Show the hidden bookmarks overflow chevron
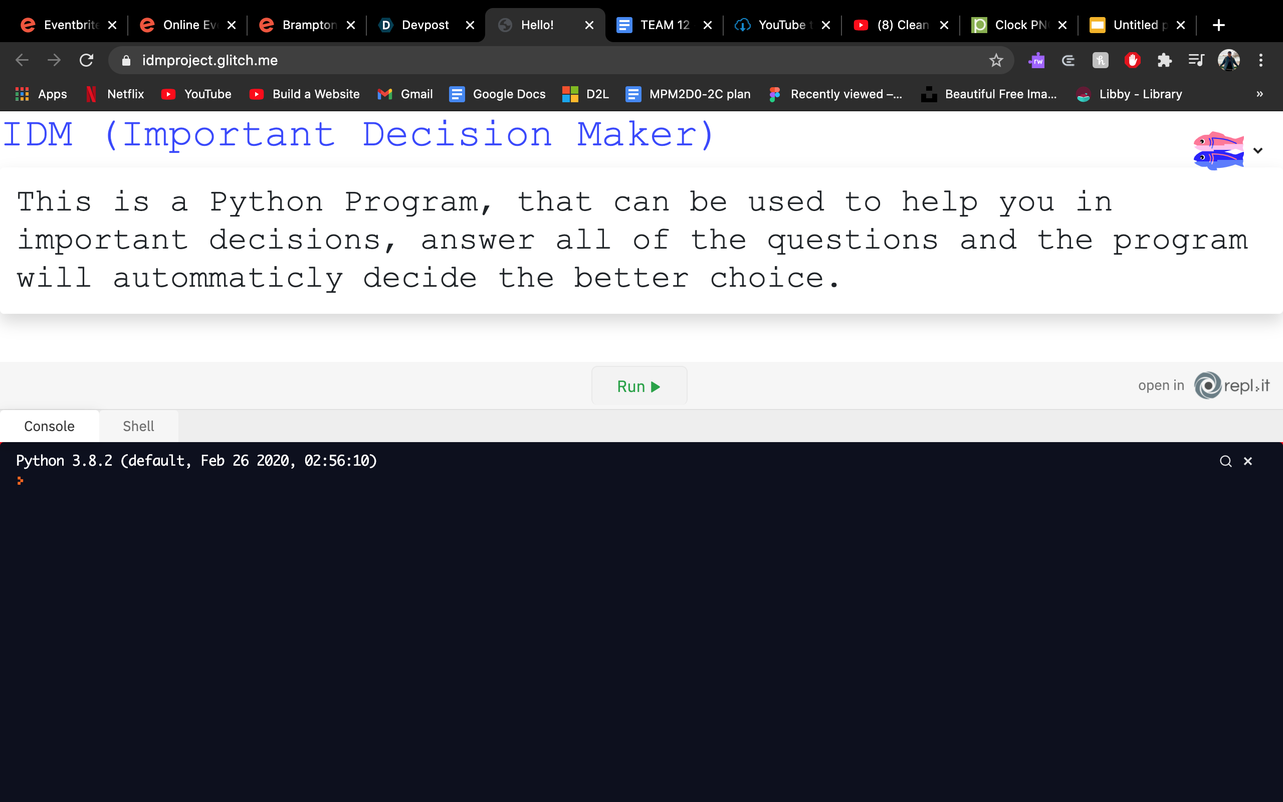Screen dimensions: 1283x802 (1259, 94)
